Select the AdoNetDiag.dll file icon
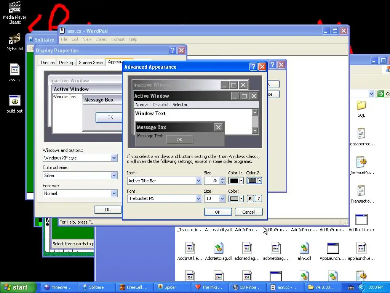The image size is (390, 293). 218,251
